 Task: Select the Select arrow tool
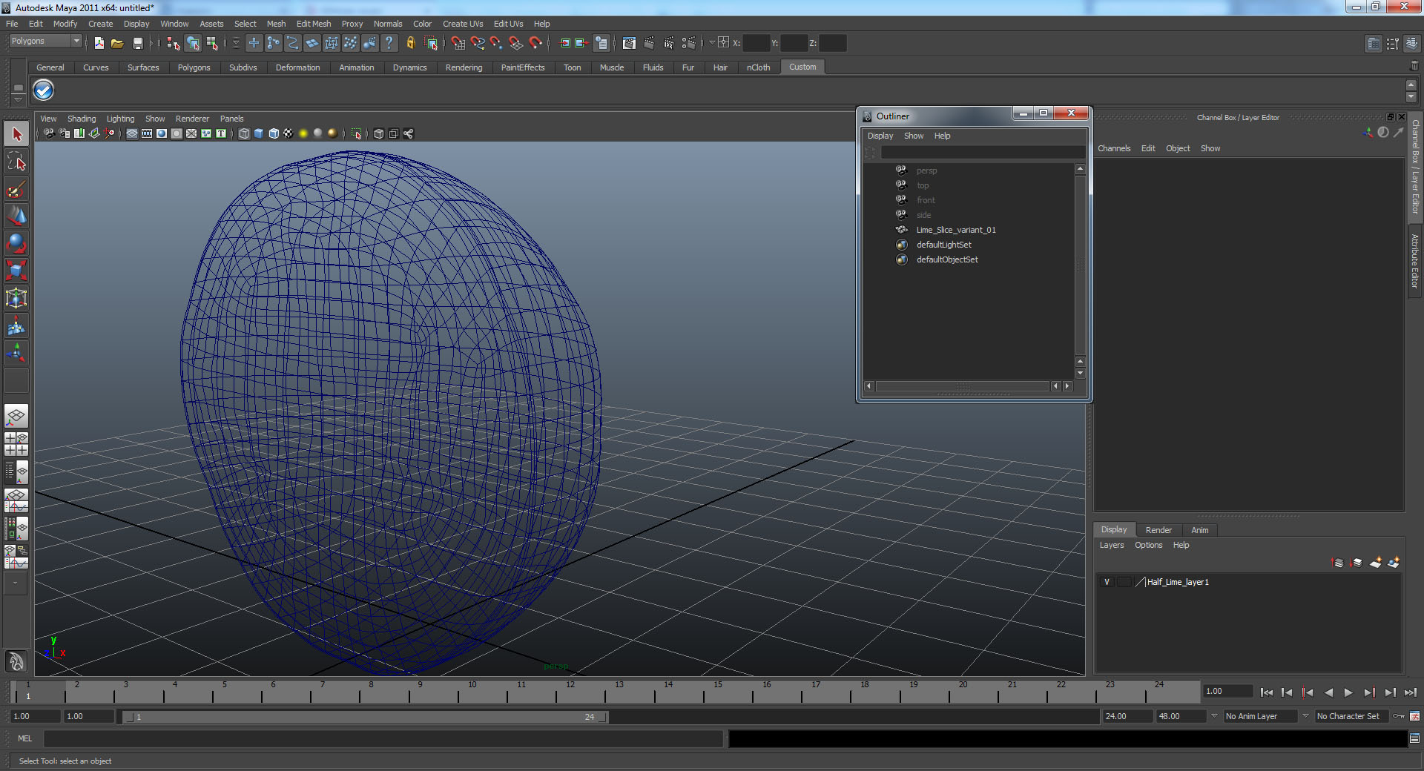(x=16, y=134)
